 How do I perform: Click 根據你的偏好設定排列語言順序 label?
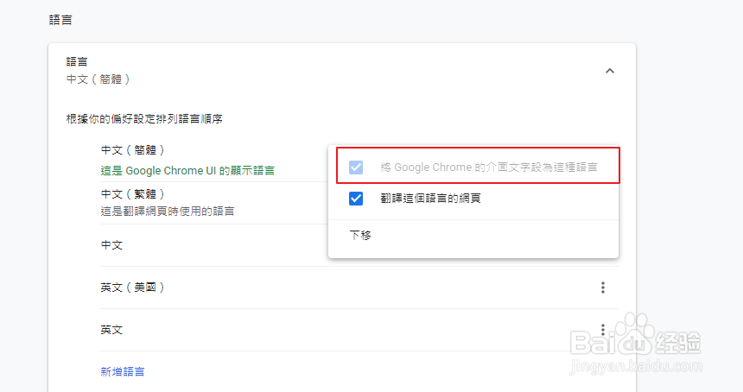(x=144, y=119)
